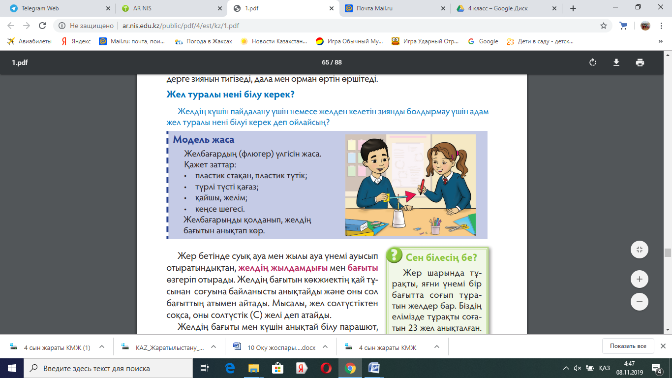Viewport: 672px width, 378px height.
Task: Download the 1.pdf file
Action: 616,63
